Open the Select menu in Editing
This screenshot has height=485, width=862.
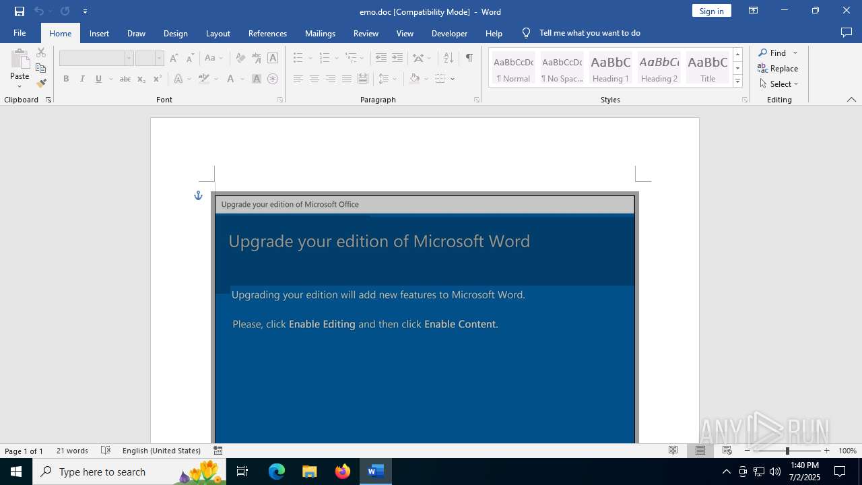pos(778,84)
